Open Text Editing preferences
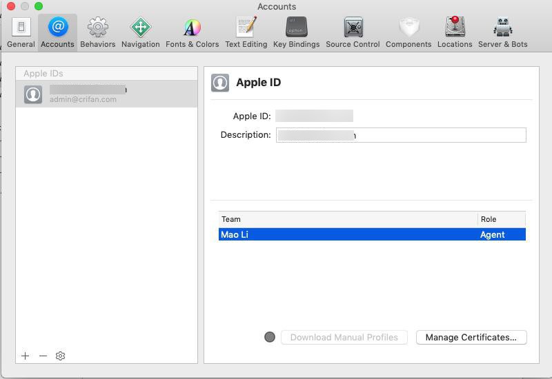Screen dimensions: 552x379 click(246, 32)
